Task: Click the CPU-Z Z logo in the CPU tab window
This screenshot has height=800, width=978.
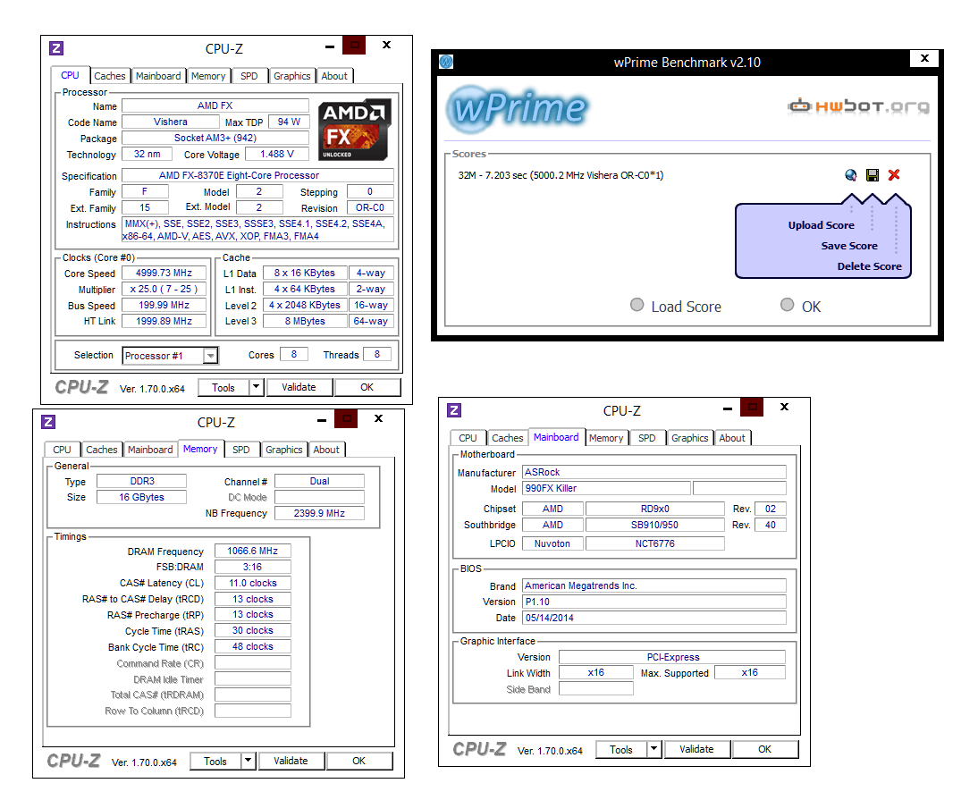Action: [56, 48]
